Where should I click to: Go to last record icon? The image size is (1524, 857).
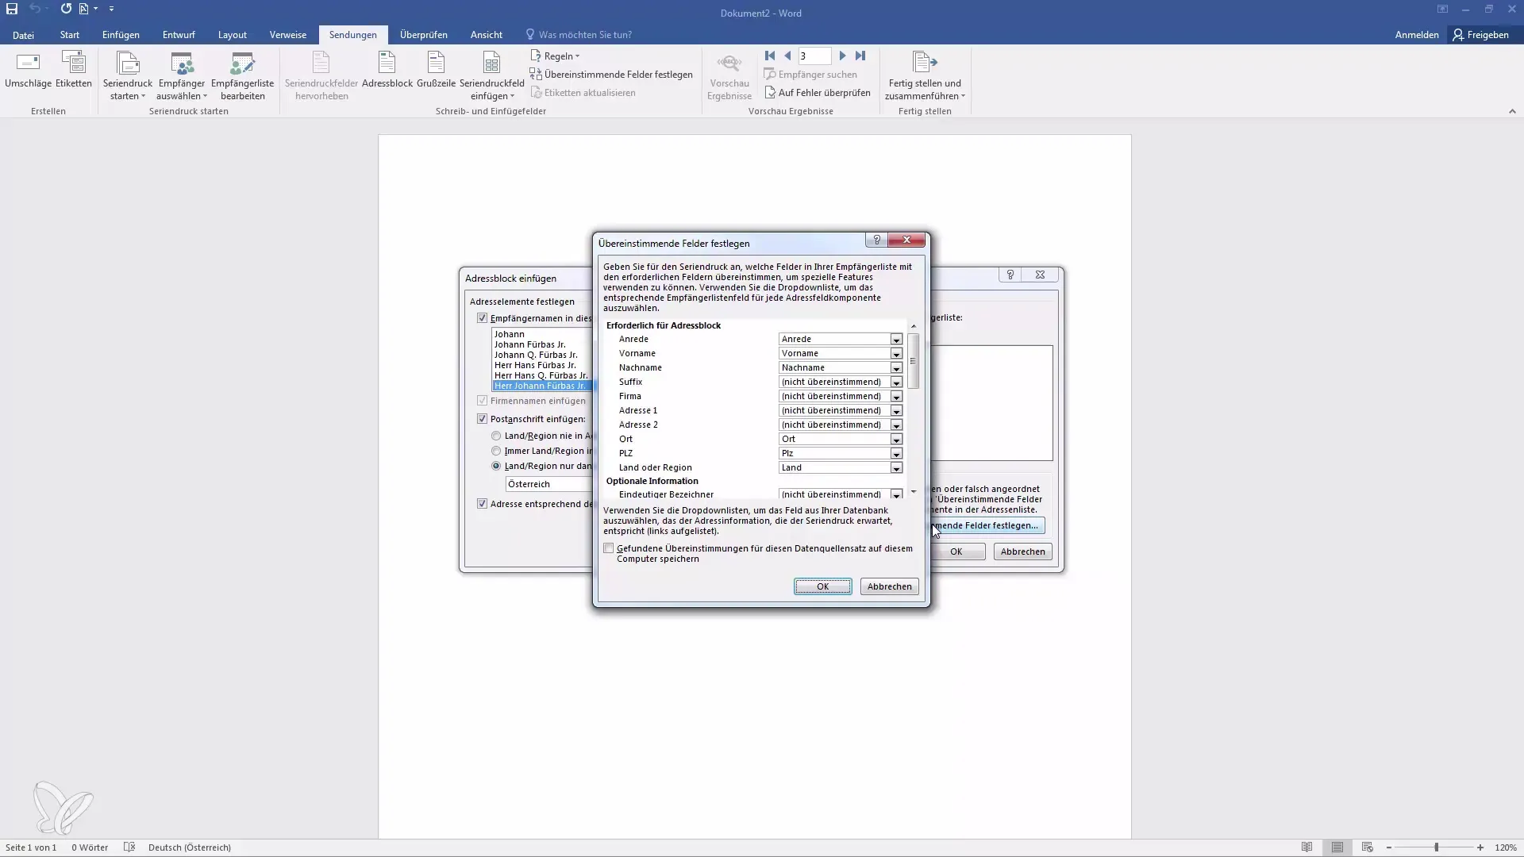click(860, 56)
